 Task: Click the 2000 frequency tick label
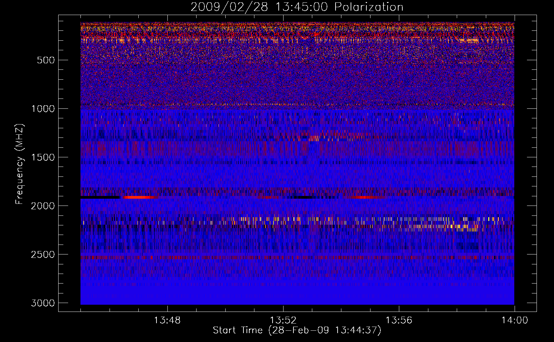43,206
